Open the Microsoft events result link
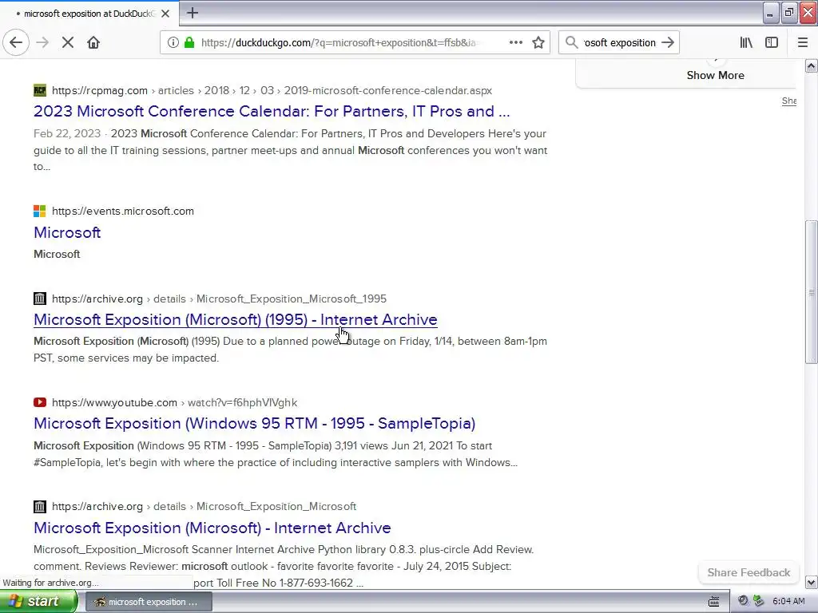 tap(67, 232)
